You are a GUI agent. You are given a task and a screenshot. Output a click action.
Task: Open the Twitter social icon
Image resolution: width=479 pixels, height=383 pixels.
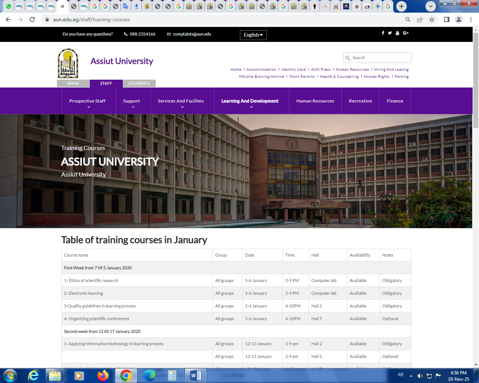pos(390,33)
